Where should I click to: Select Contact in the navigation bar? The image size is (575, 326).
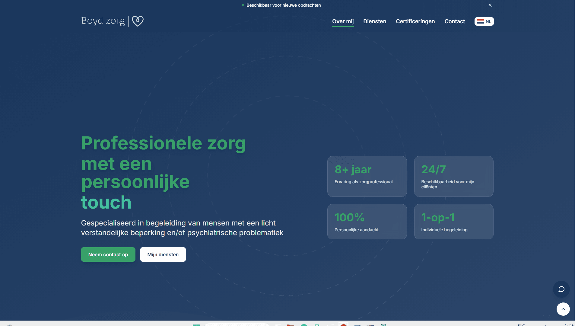click(454, 21)
